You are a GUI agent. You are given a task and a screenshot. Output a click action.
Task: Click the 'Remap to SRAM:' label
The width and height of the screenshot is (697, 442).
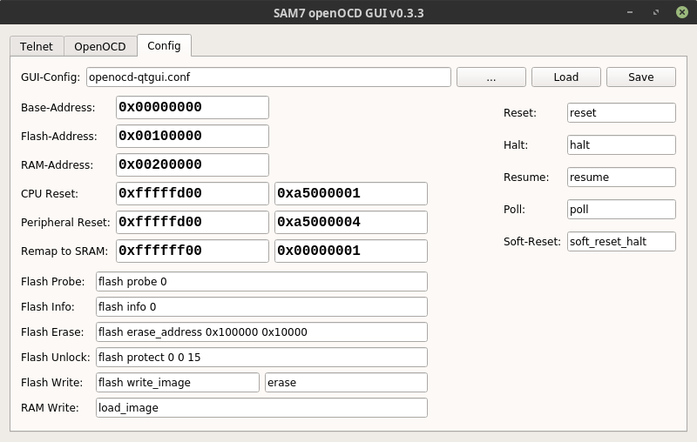pyautogui.click(x=64, y=251)
